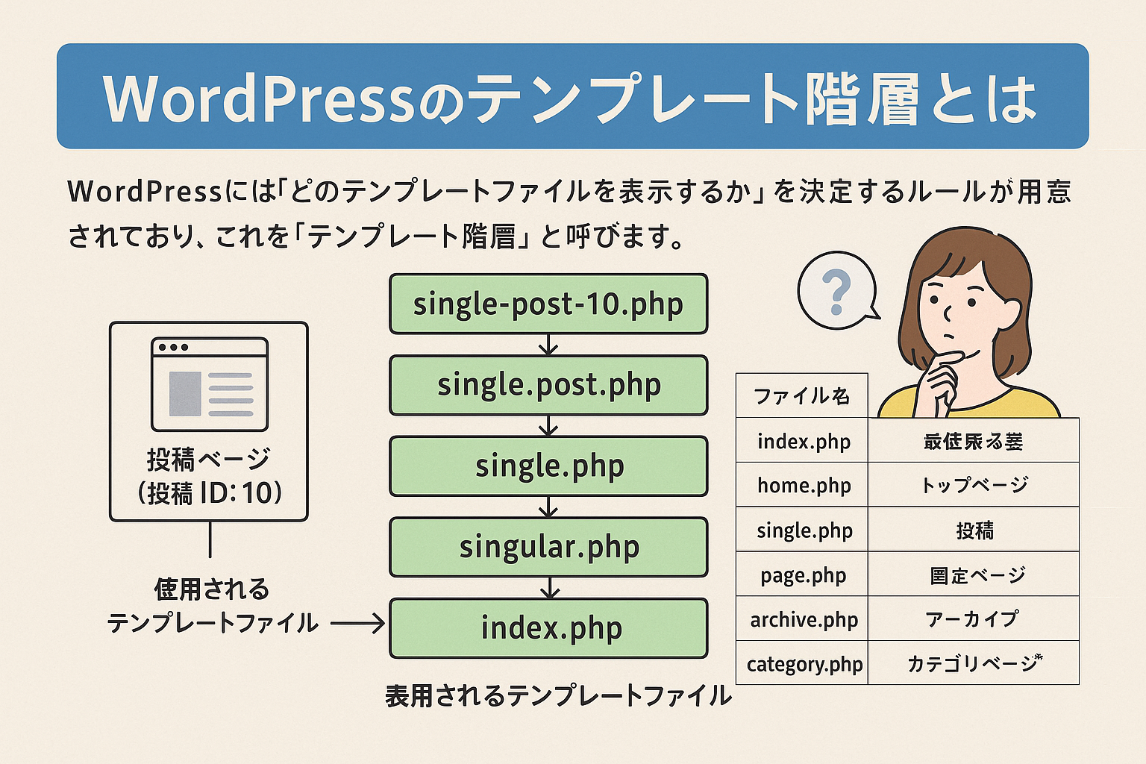Viewport: 1146px width, 764px height.
Task: Click the 使用される テンプレートファイル label
Action: tap(212, 606)
